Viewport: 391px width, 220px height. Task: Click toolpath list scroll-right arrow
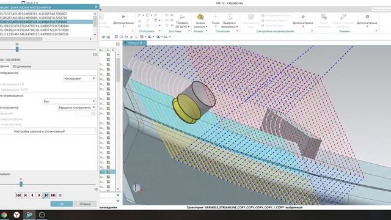coord(90,38)
